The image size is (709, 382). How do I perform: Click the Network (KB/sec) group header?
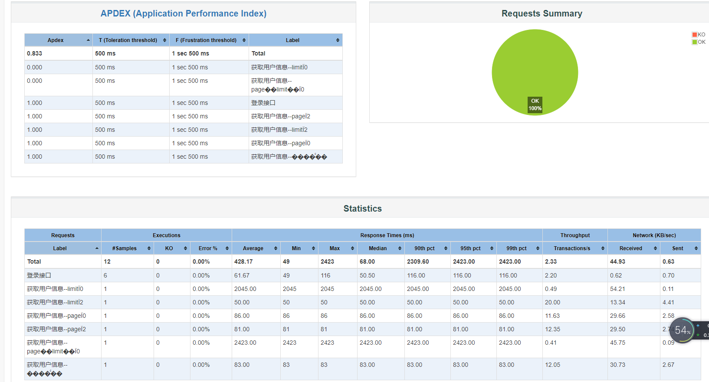[x=654, y=235]
